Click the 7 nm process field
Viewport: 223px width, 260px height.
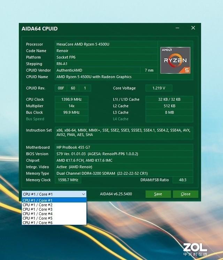pyautogui.click(x=149, y=70)
